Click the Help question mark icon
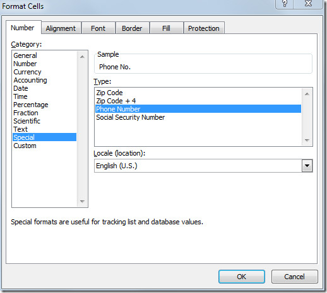The width and height of the screenshot is (327, 293). pos(285,4)
